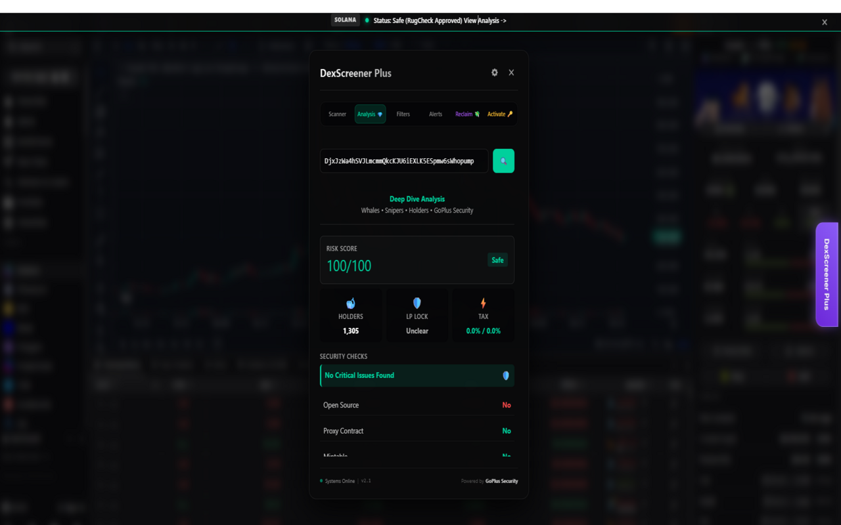Close the DexScreener Plus popup

[511, 73]
